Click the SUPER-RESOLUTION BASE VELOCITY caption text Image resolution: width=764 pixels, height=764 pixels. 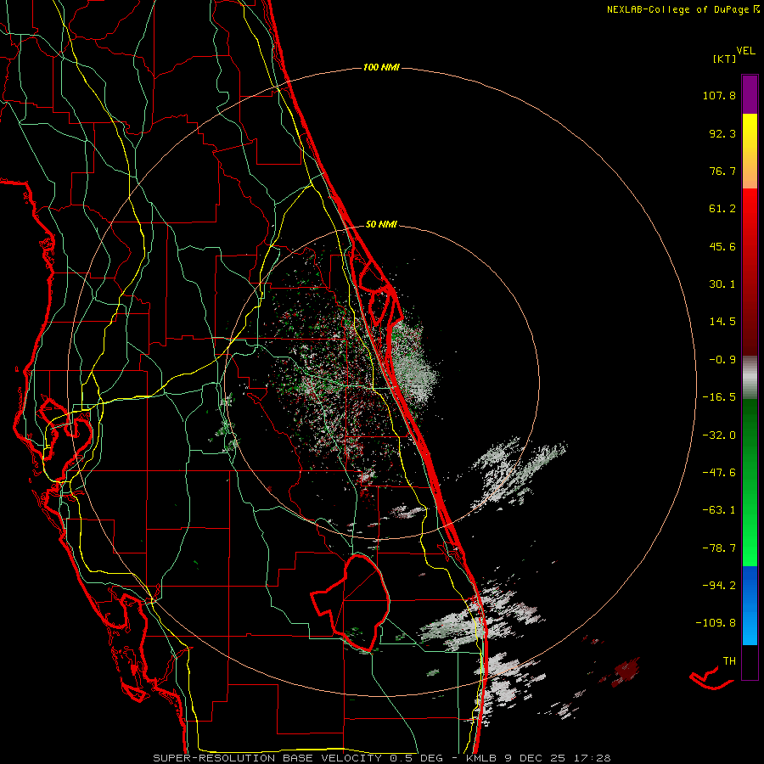tap(269, 758)
